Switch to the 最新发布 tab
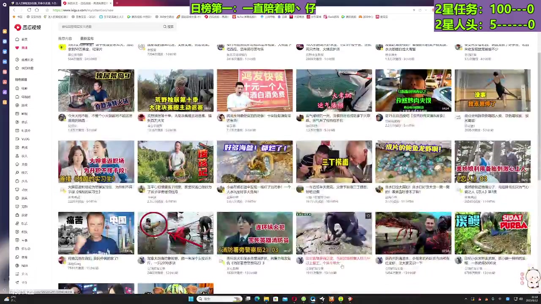The image size is (541, 304). coord(87,38)
